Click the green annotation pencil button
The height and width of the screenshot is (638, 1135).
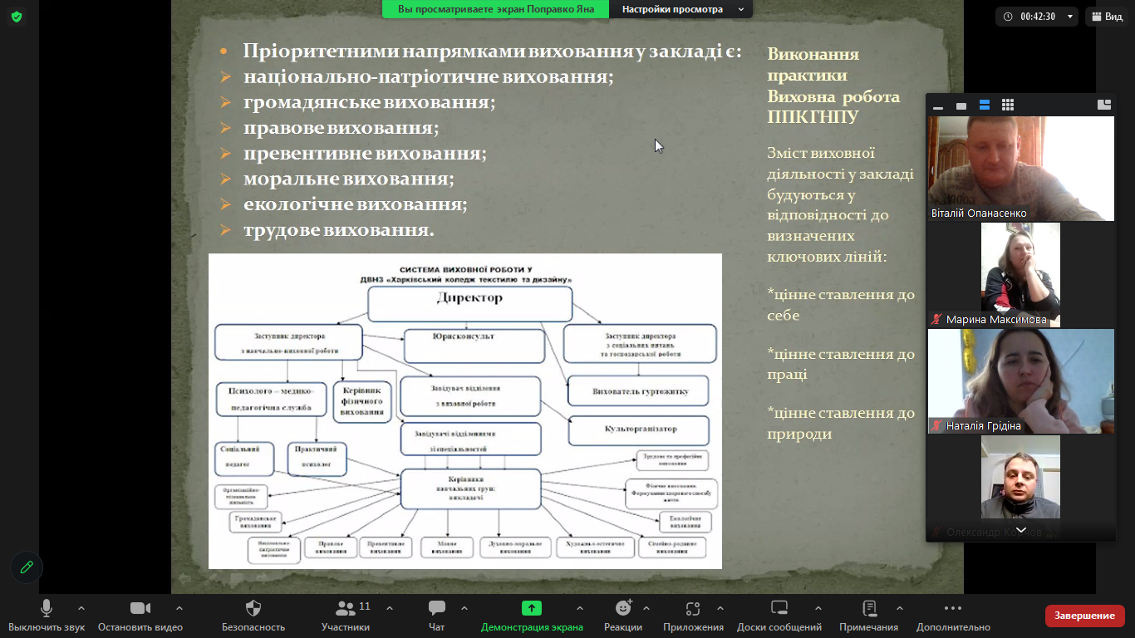coord(27,567)
